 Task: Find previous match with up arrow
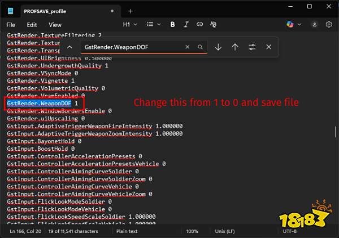tap(235, 47)
